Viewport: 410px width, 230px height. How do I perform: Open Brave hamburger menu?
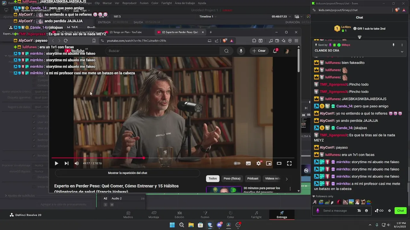[x=296, y=41]
